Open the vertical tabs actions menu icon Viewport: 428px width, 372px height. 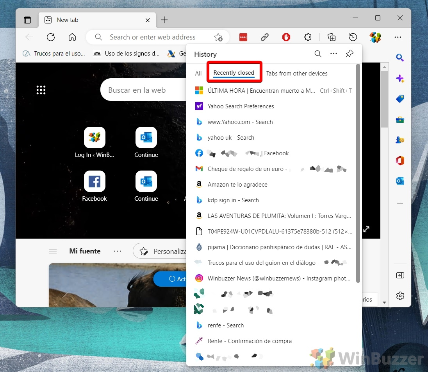[x=27, y=20]
